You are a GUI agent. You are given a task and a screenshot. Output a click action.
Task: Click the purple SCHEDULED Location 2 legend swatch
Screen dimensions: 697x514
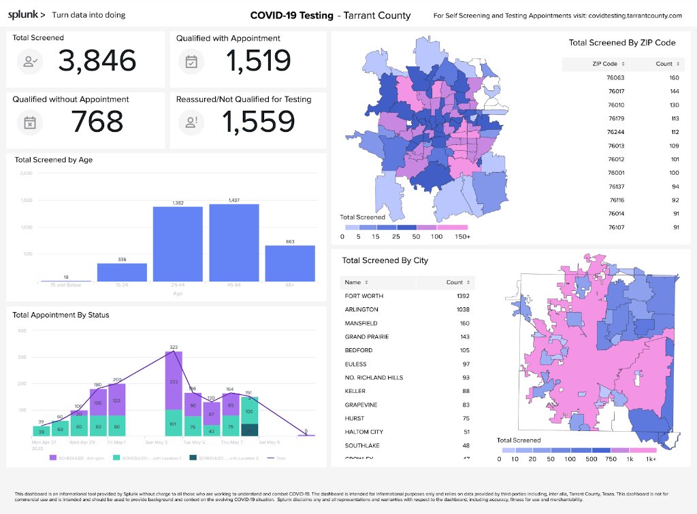(193, 458)
